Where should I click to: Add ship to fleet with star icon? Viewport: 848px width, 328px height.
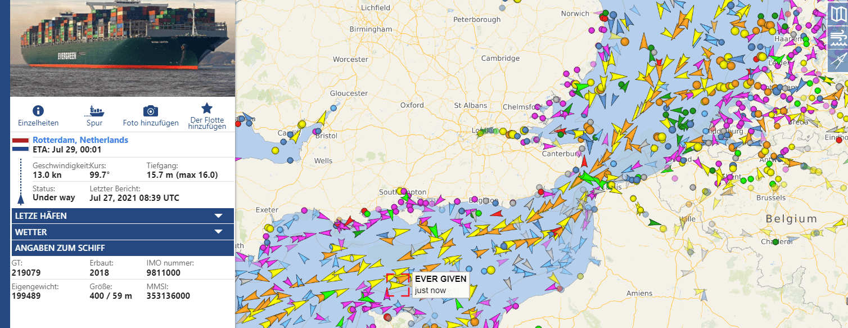(x=207, y=108)
